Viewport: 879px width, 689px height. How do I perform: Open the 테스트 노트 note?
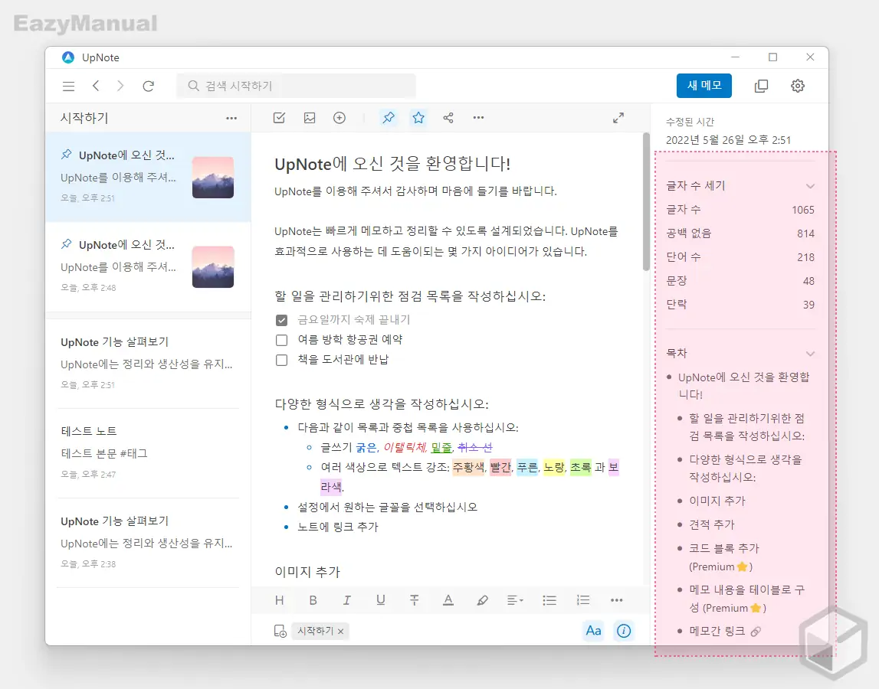point(148,452)
